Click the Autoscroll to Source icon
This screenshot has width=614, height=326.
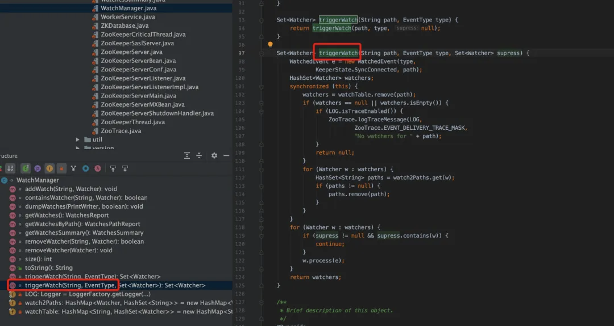[113, 168]
